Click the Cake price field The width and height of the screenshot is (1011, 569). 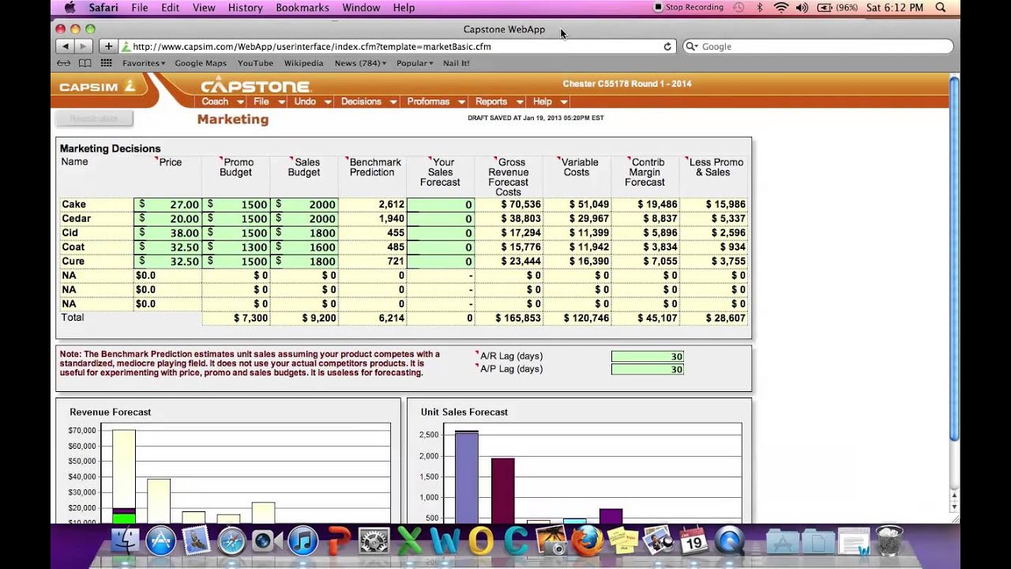pos(167,205)
